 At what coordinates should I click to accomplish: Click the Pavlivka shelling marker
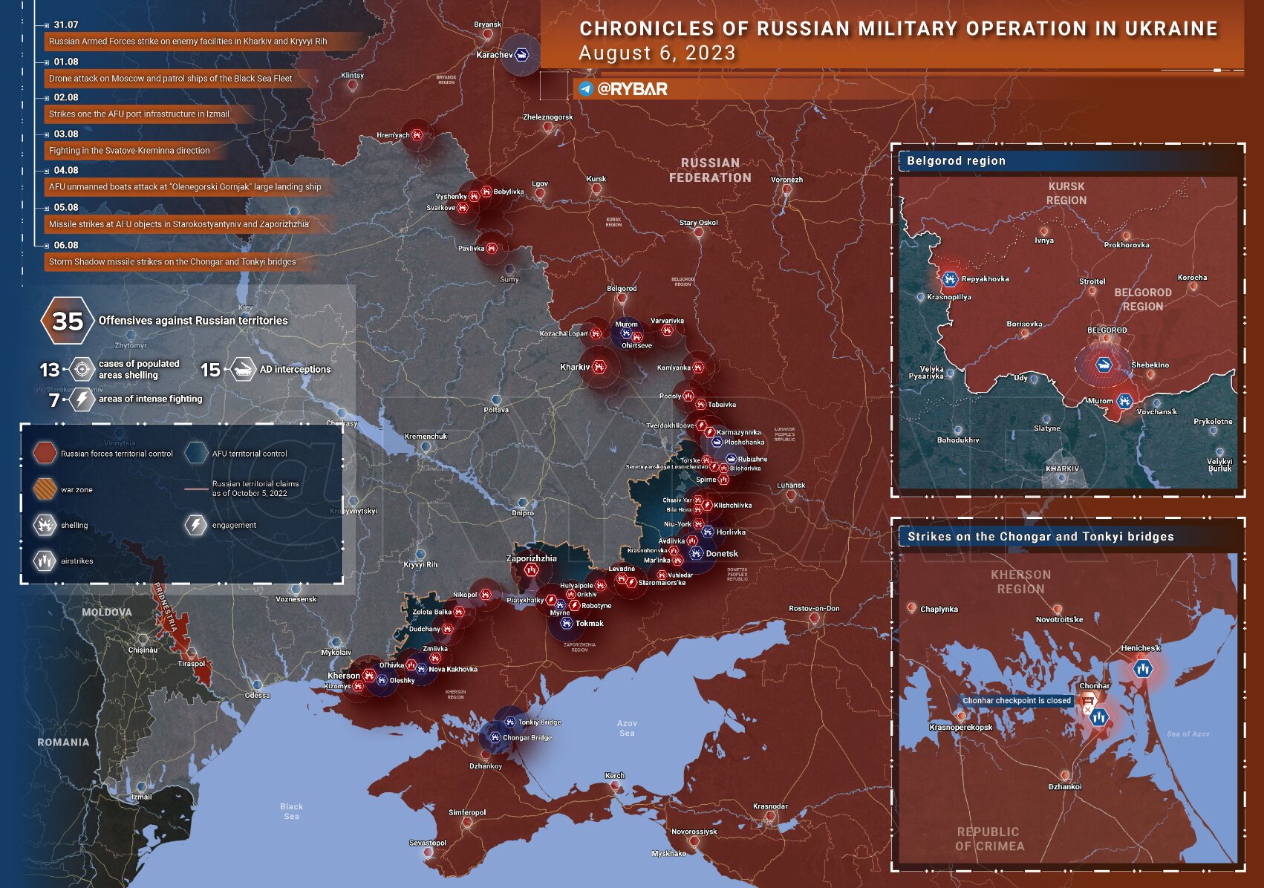click(x=491, y=248)
